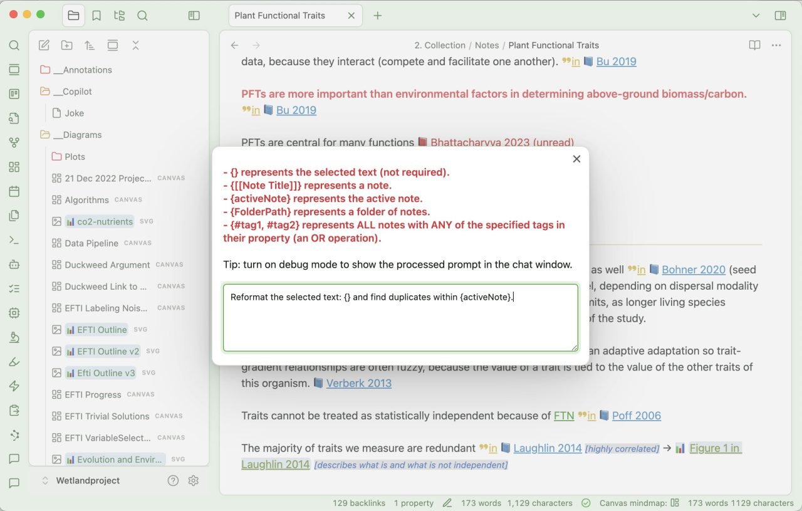Open the Copilot bot ribbon icon
The height and width of the screenshot is (511, 802).
[14, 265]
